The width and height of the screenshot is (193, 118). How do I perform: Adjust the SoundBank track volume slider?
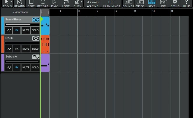[18, 24]
